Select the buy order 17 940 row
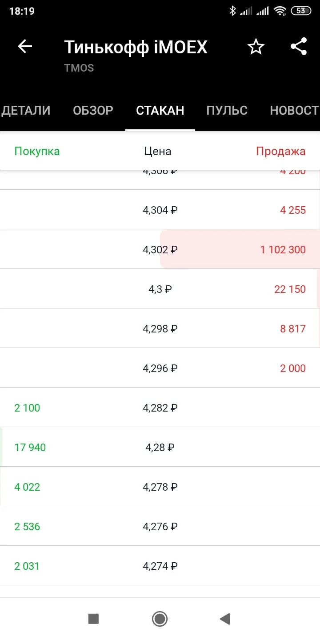Image resolution: width=320 pixels, height=640 pixels. (160, 447)
